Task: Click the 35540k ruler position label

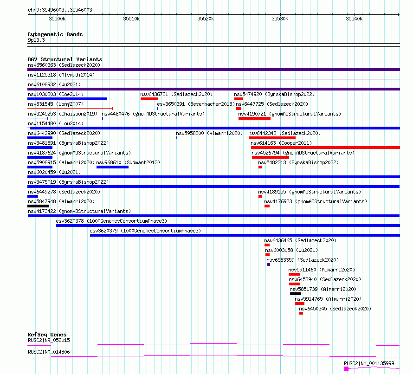Action: coord(354,19)
